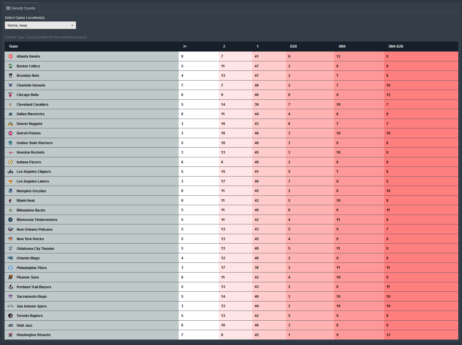Select the Philadelphia 76ers team name
This screenshot has width=462, height=345.
[32, 268]
